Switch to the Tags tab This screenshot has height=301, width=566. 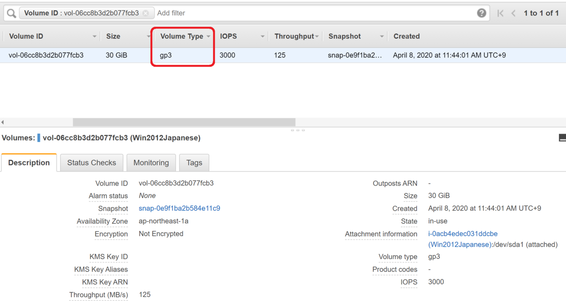[194, 163]
